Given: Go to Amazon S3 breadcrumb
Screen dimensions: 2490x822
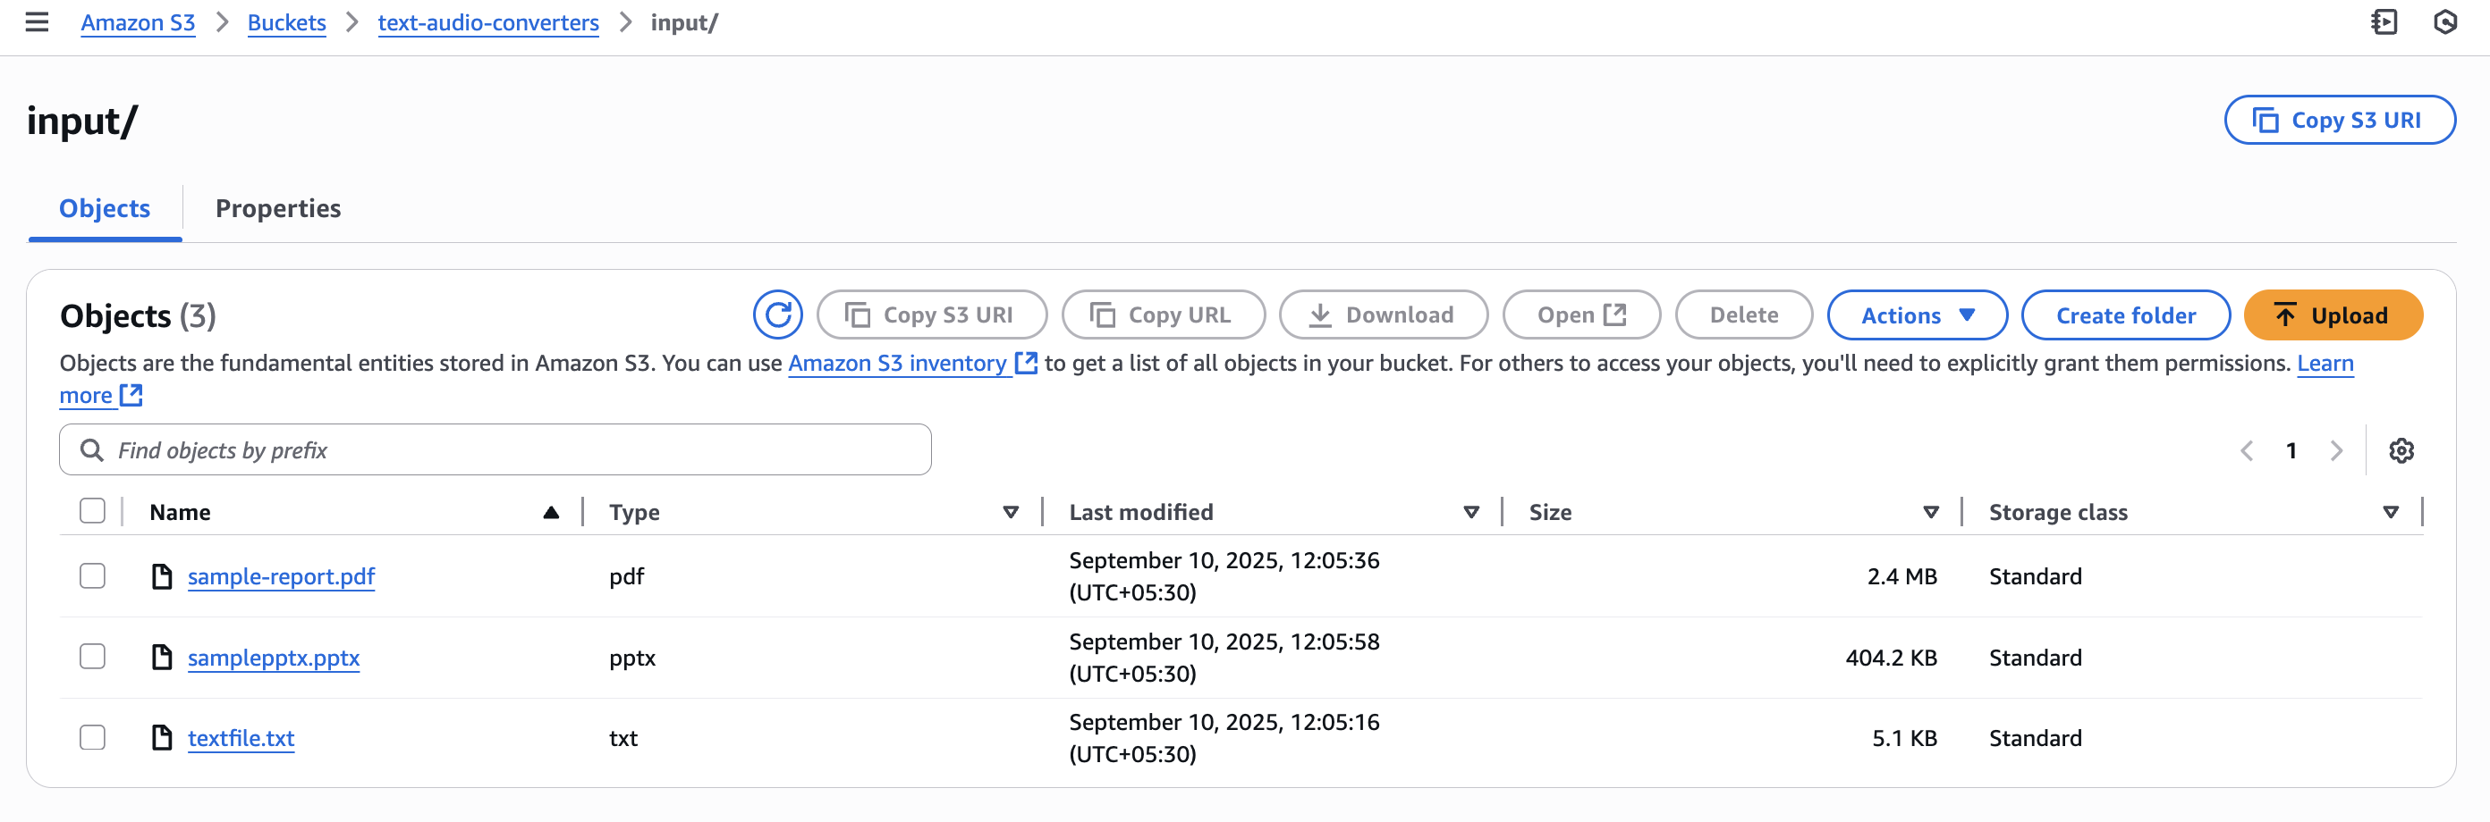Looking at the screenshot, I should (139, 22).
